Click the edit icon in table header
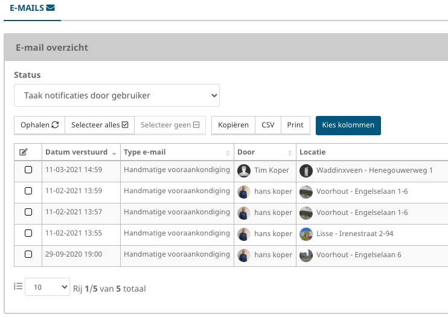The image size is (448, 317). click(24, 152)
